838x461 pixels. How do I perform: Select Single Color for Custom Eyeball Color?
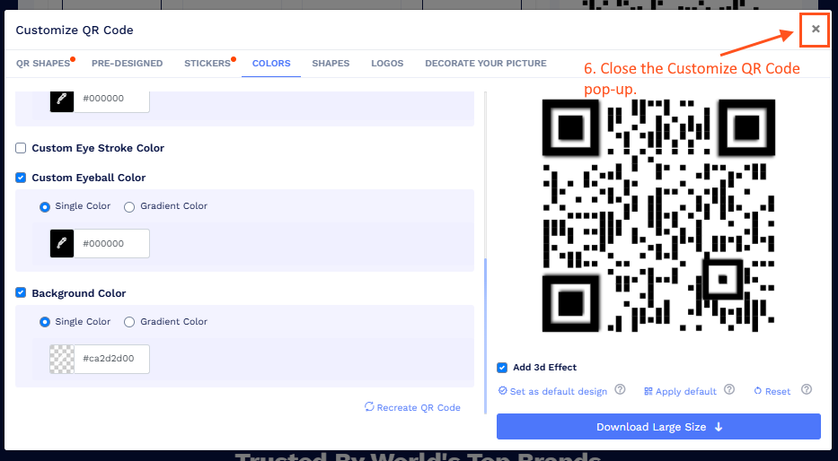pyautogui.click(x=45, y=206)
